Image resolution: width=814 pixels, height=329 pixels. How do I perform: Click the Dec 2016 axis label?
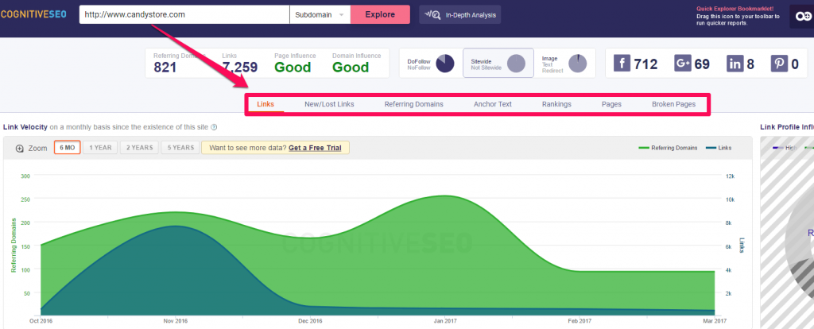pyautogui.click(x=310, y=321)
